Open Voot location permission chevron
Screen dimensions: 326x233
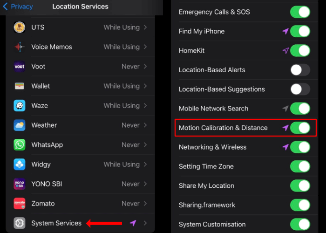point(145,67)
